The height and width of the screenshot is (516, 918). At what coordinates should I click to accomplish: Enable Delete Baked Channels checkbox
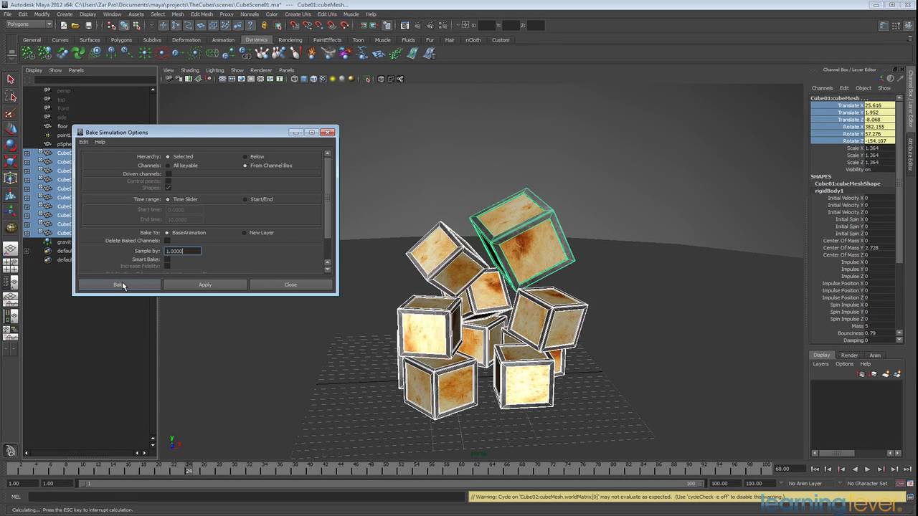168,241
